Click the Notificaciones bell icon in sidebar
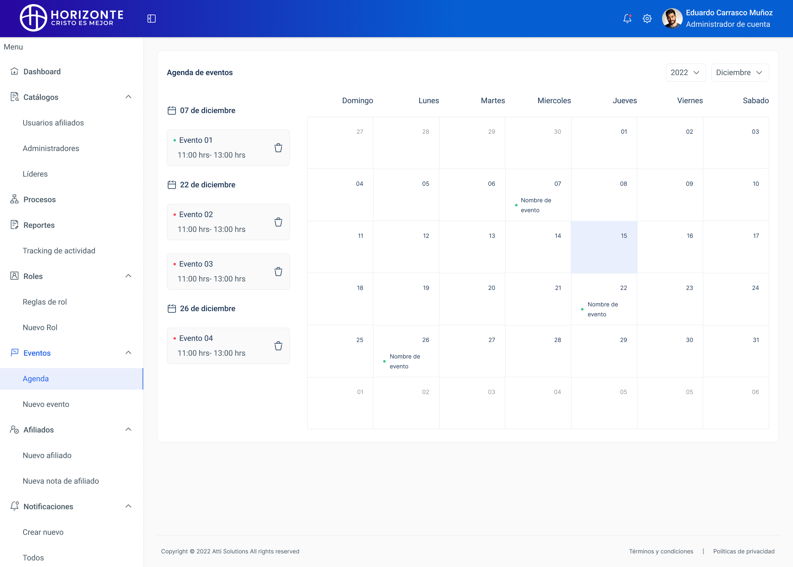The width and height of the screenshot is (793, 567). 14,506
